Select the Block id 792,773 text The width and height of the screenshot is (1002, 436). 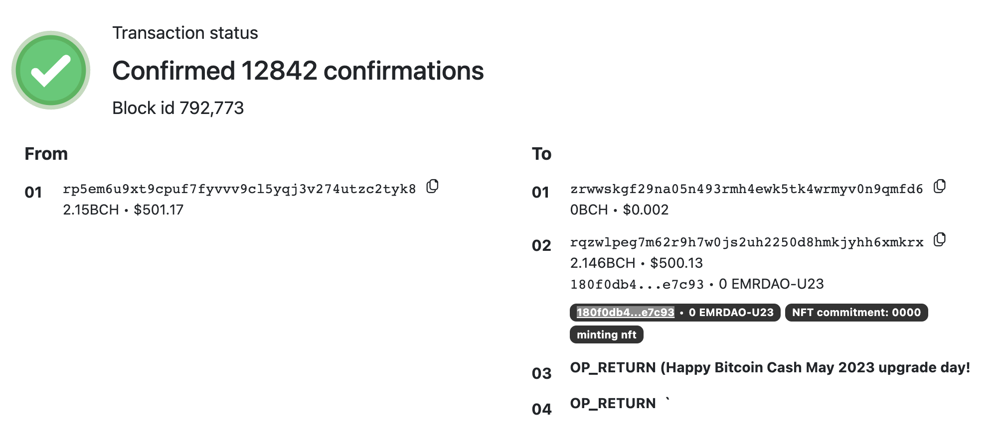tap(178, 108)
